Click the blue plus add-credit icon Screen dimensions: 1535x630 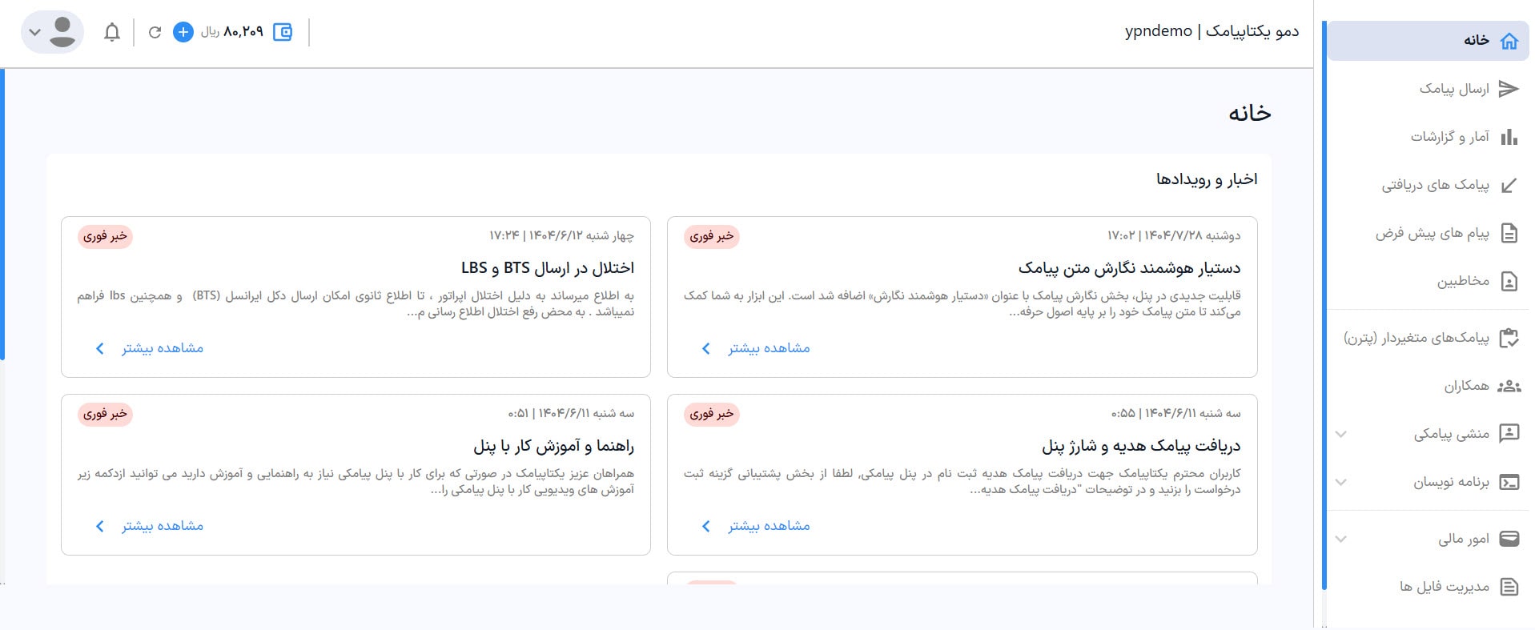[183, 32]
